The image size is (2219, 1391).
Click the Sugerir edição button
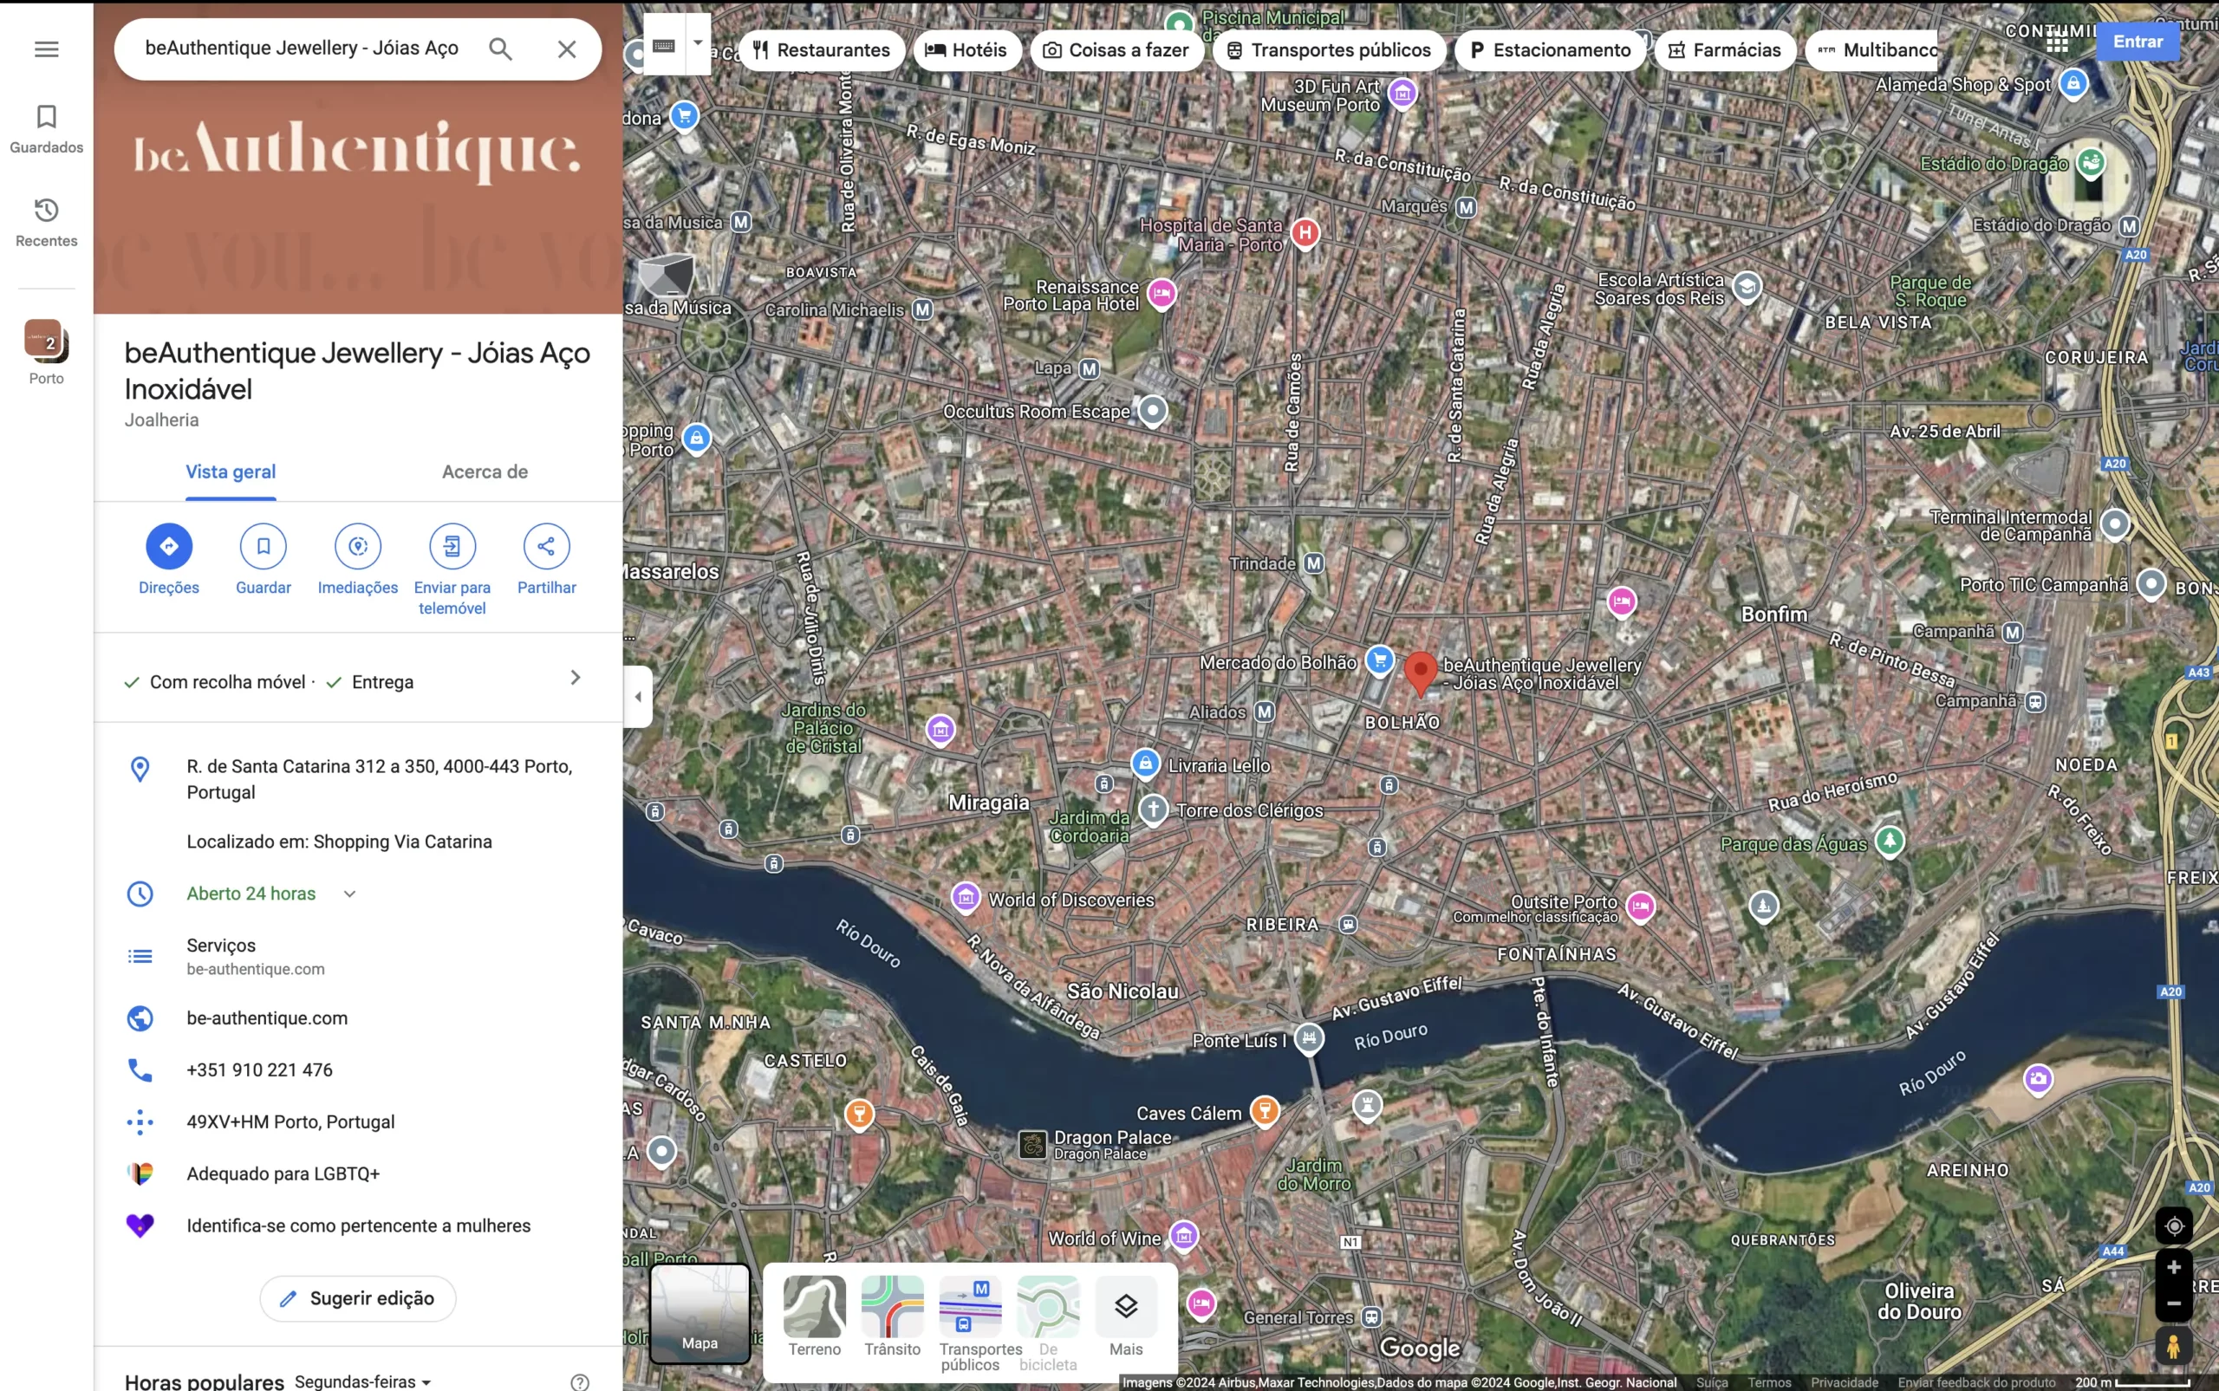(358, 1298)
